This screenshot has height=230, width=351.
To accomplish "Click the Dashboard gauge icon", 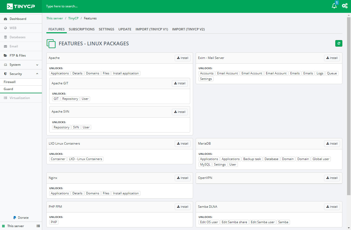I will [6, 19].
